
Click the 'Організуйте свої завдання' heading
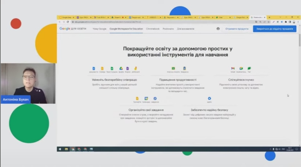146,110
